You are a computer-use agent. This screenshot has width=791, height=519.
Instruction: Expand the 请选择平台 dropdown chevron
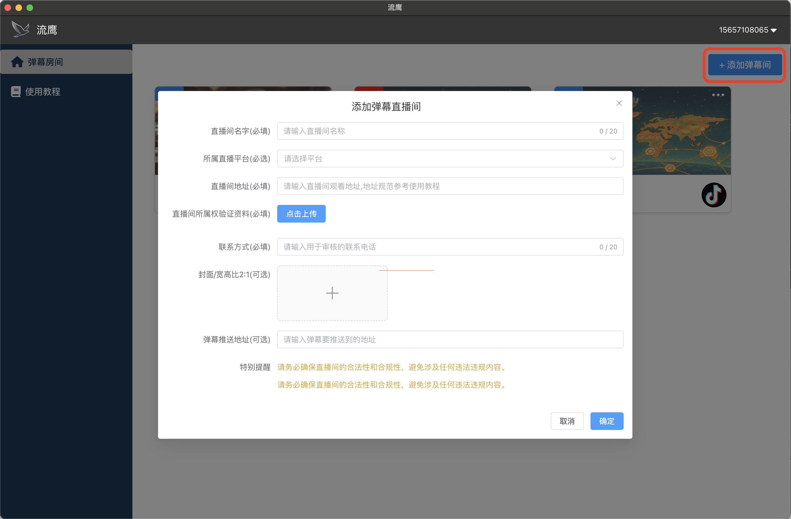tap(613, 159)
